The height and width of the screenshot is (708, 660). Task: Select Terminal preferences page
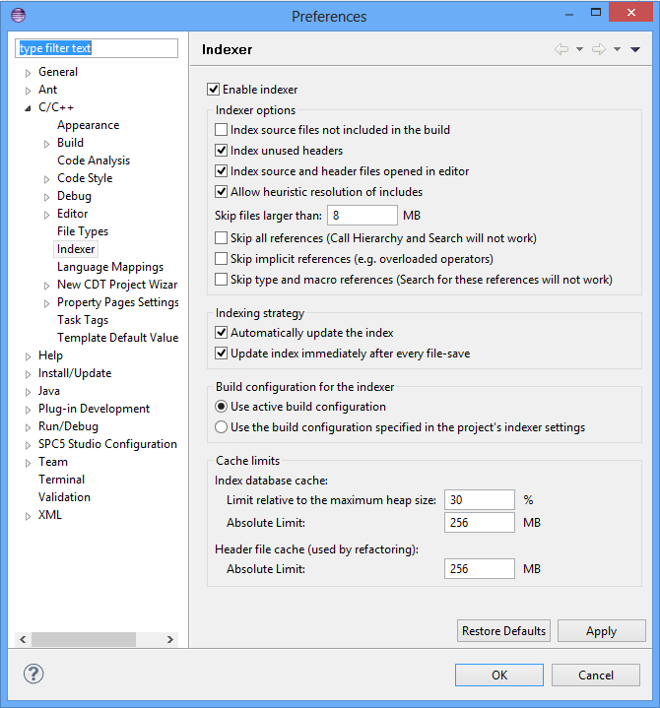61,480
